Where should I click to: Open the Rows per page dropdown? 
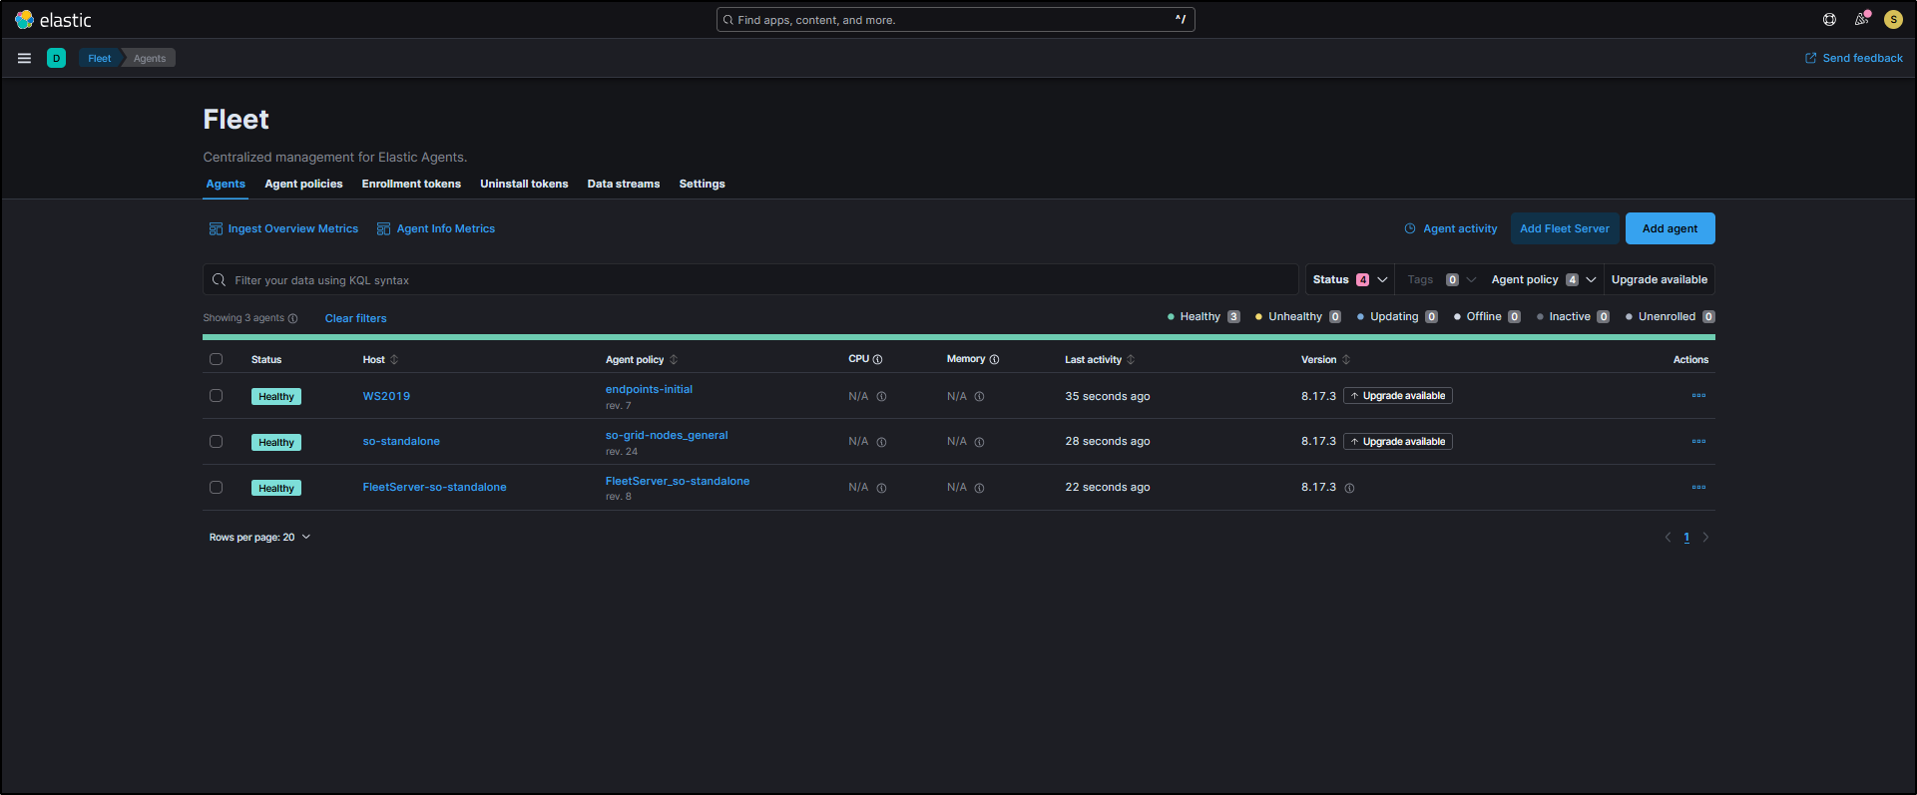[x=259, y=538]
